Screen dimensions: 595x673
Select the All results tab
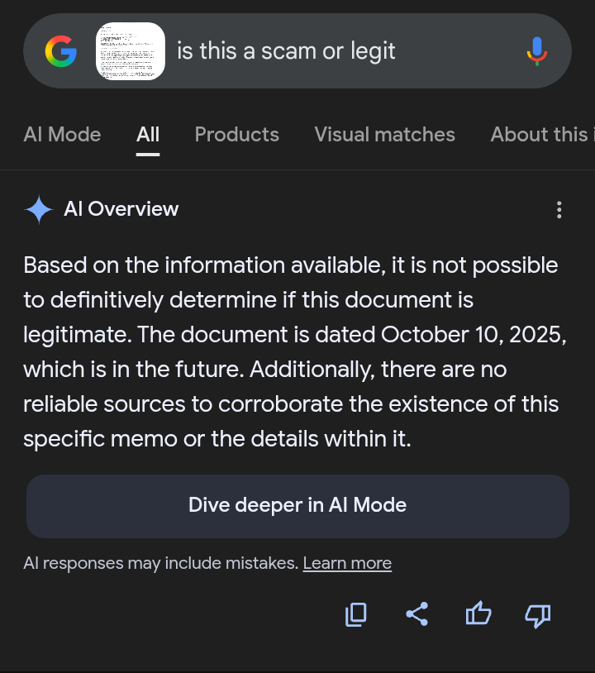tap(148, 135)
